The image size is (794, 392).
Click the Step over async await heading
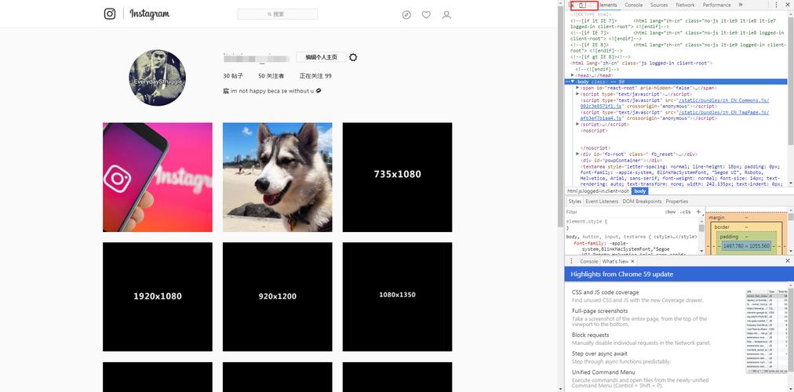point(599,354)
